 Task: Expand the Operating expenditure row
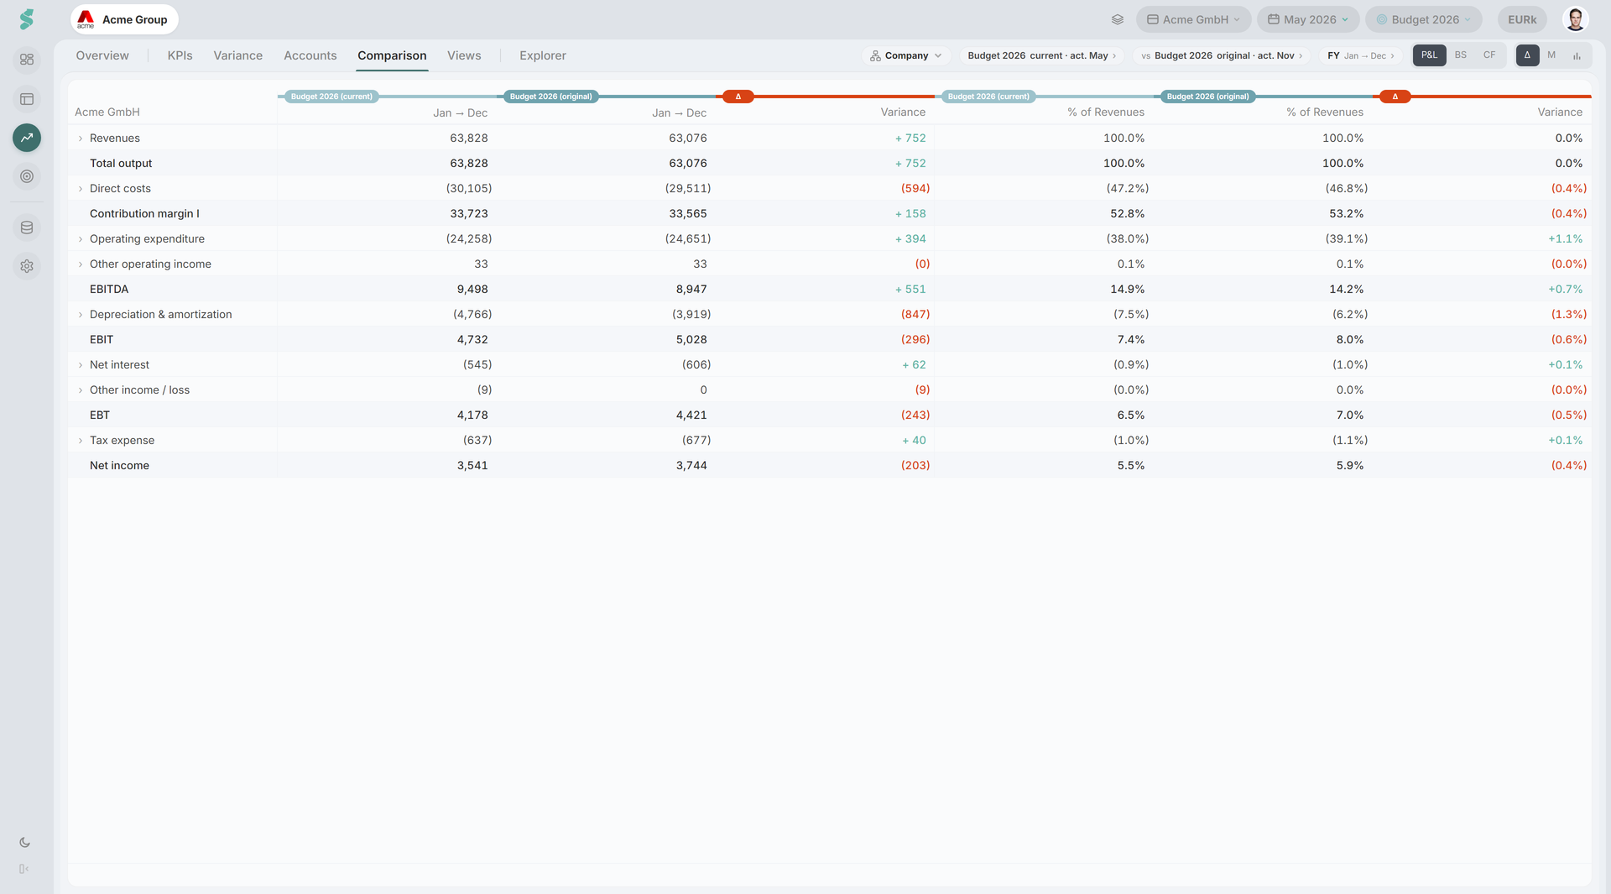pyautogui.click(x=81, y=239)
